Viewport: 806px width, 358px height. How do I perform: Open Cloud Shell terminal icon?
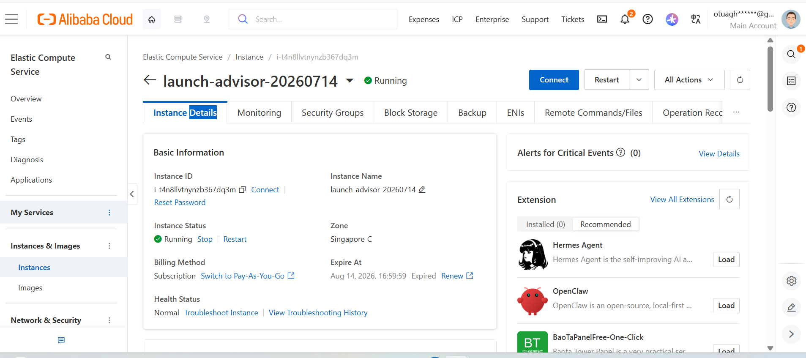[x=602, y=19]
